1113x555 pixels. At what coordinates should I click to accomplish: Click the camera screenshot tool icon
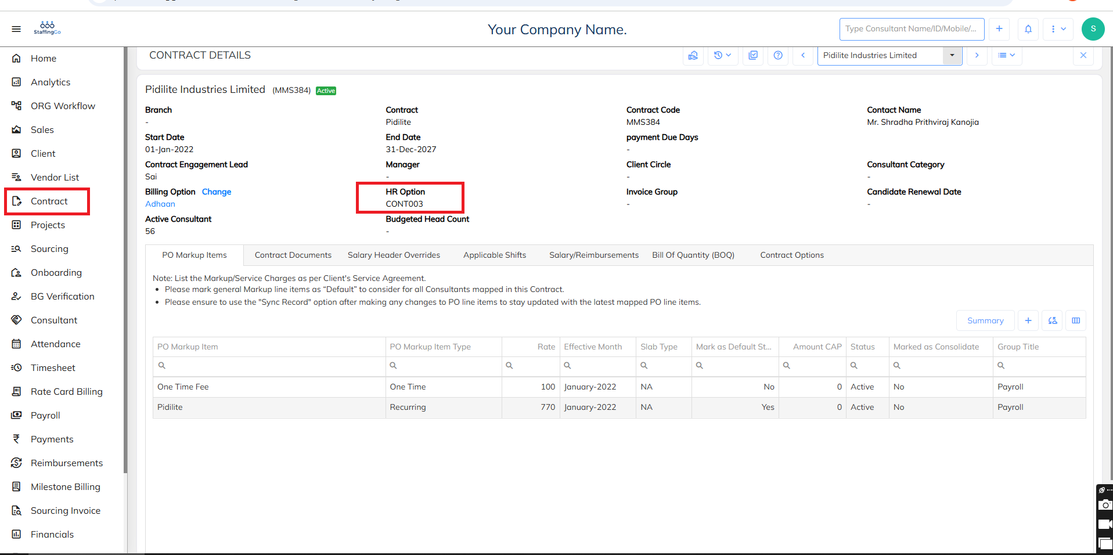[x=1105, y=505]
